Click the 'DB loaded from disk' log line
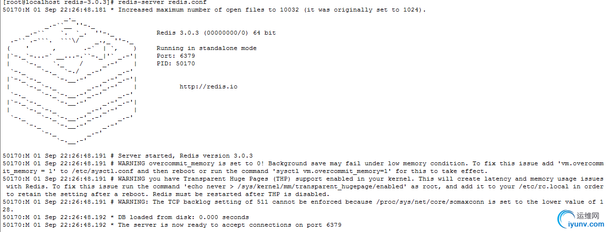Image resolution: width=607 pixels, height=232 pixels. pos(126,217)
